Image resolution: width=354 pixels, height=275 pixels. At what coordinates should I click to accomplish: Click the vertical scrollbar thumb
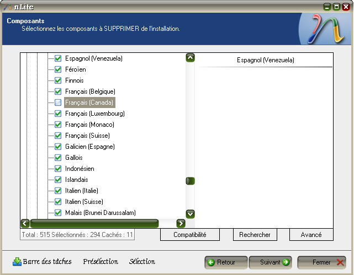pos(191,181)
